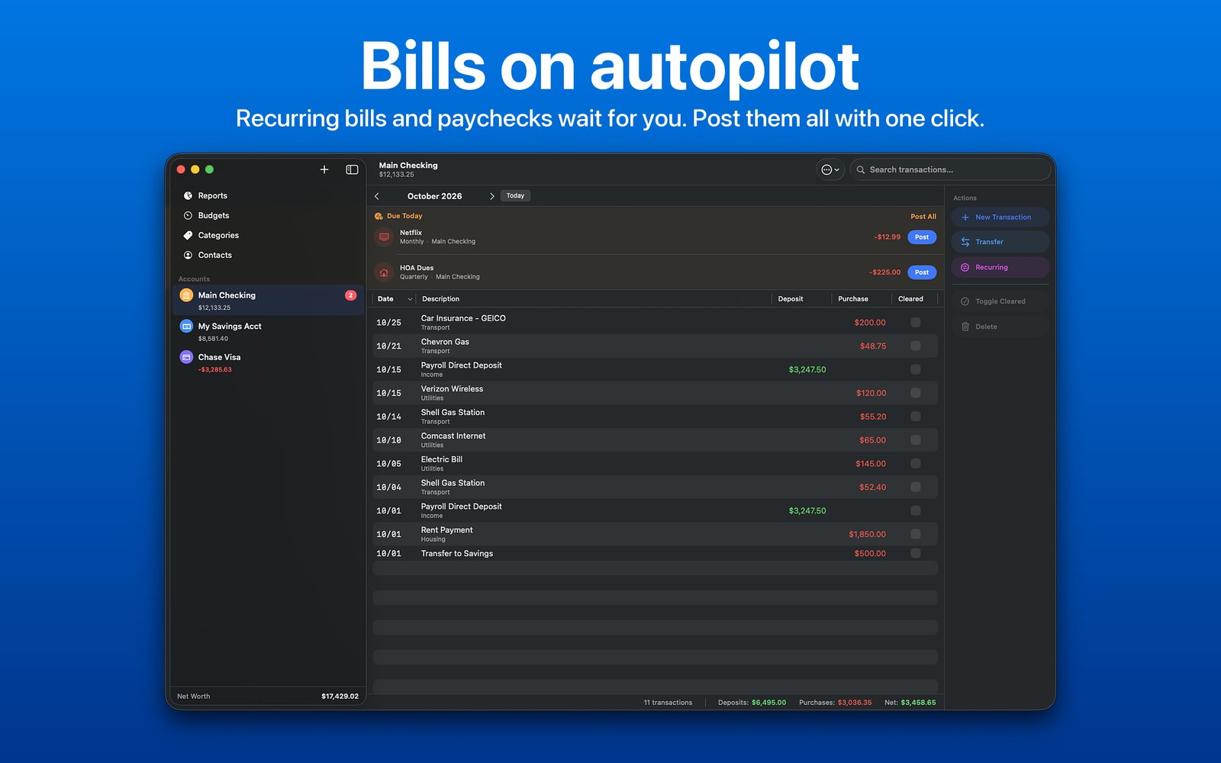The image size is (1221, 763).
Task: Click Post All for due bills
Action: point(923,217)
